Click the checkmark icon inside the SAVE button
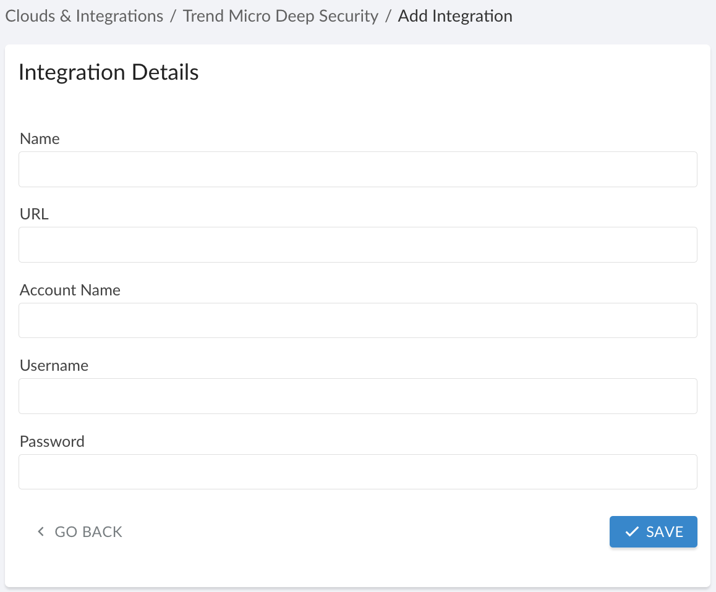Image resolution: width=716 pixels, height=592 pixels. pos(631,531)
